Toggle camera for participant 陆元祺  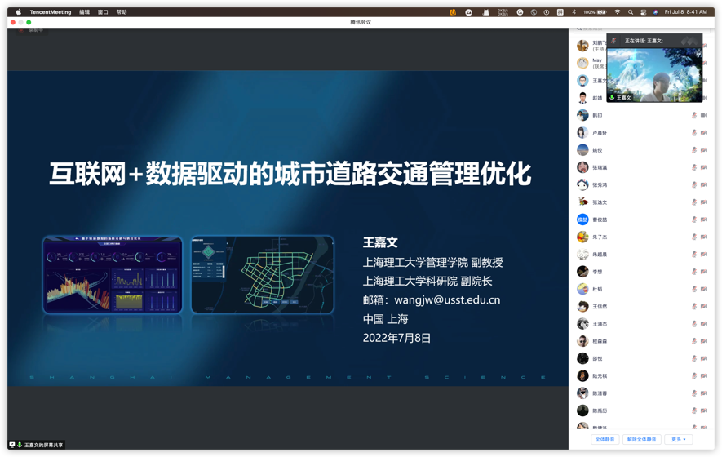pyautogui.click(x=703, y=376)
